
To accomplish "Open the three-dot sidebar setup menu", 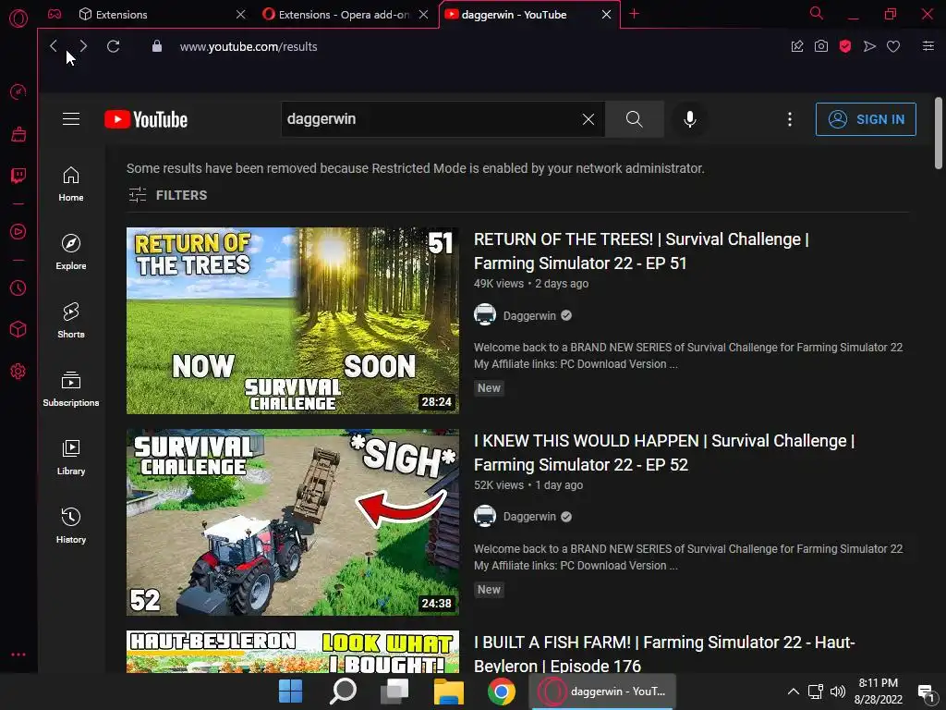I will (18, 655).
